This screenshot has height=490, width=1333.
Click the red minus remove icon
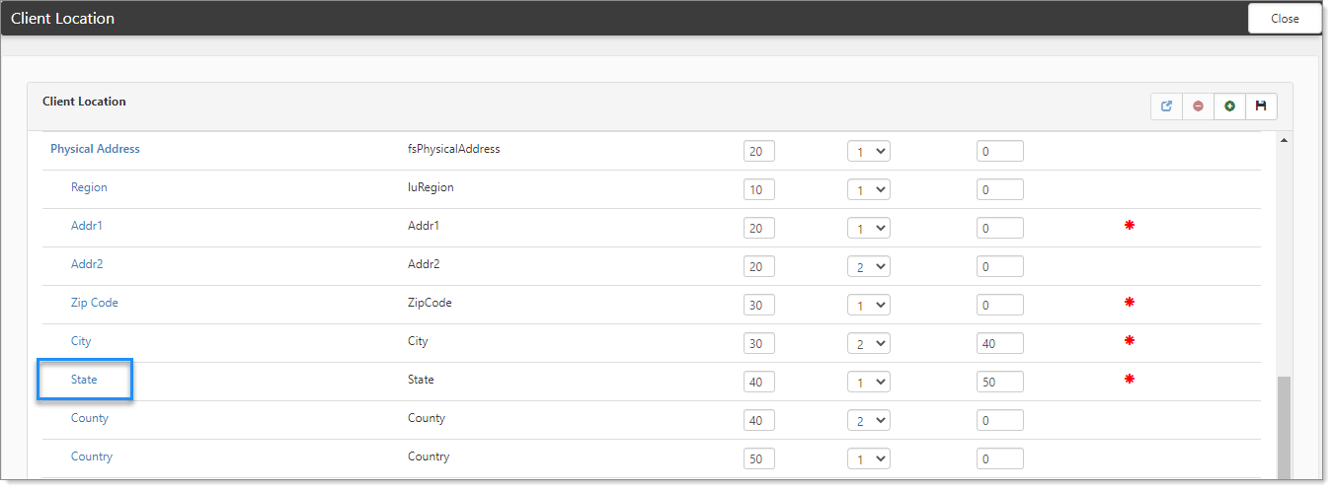(x=1198, y=106)
